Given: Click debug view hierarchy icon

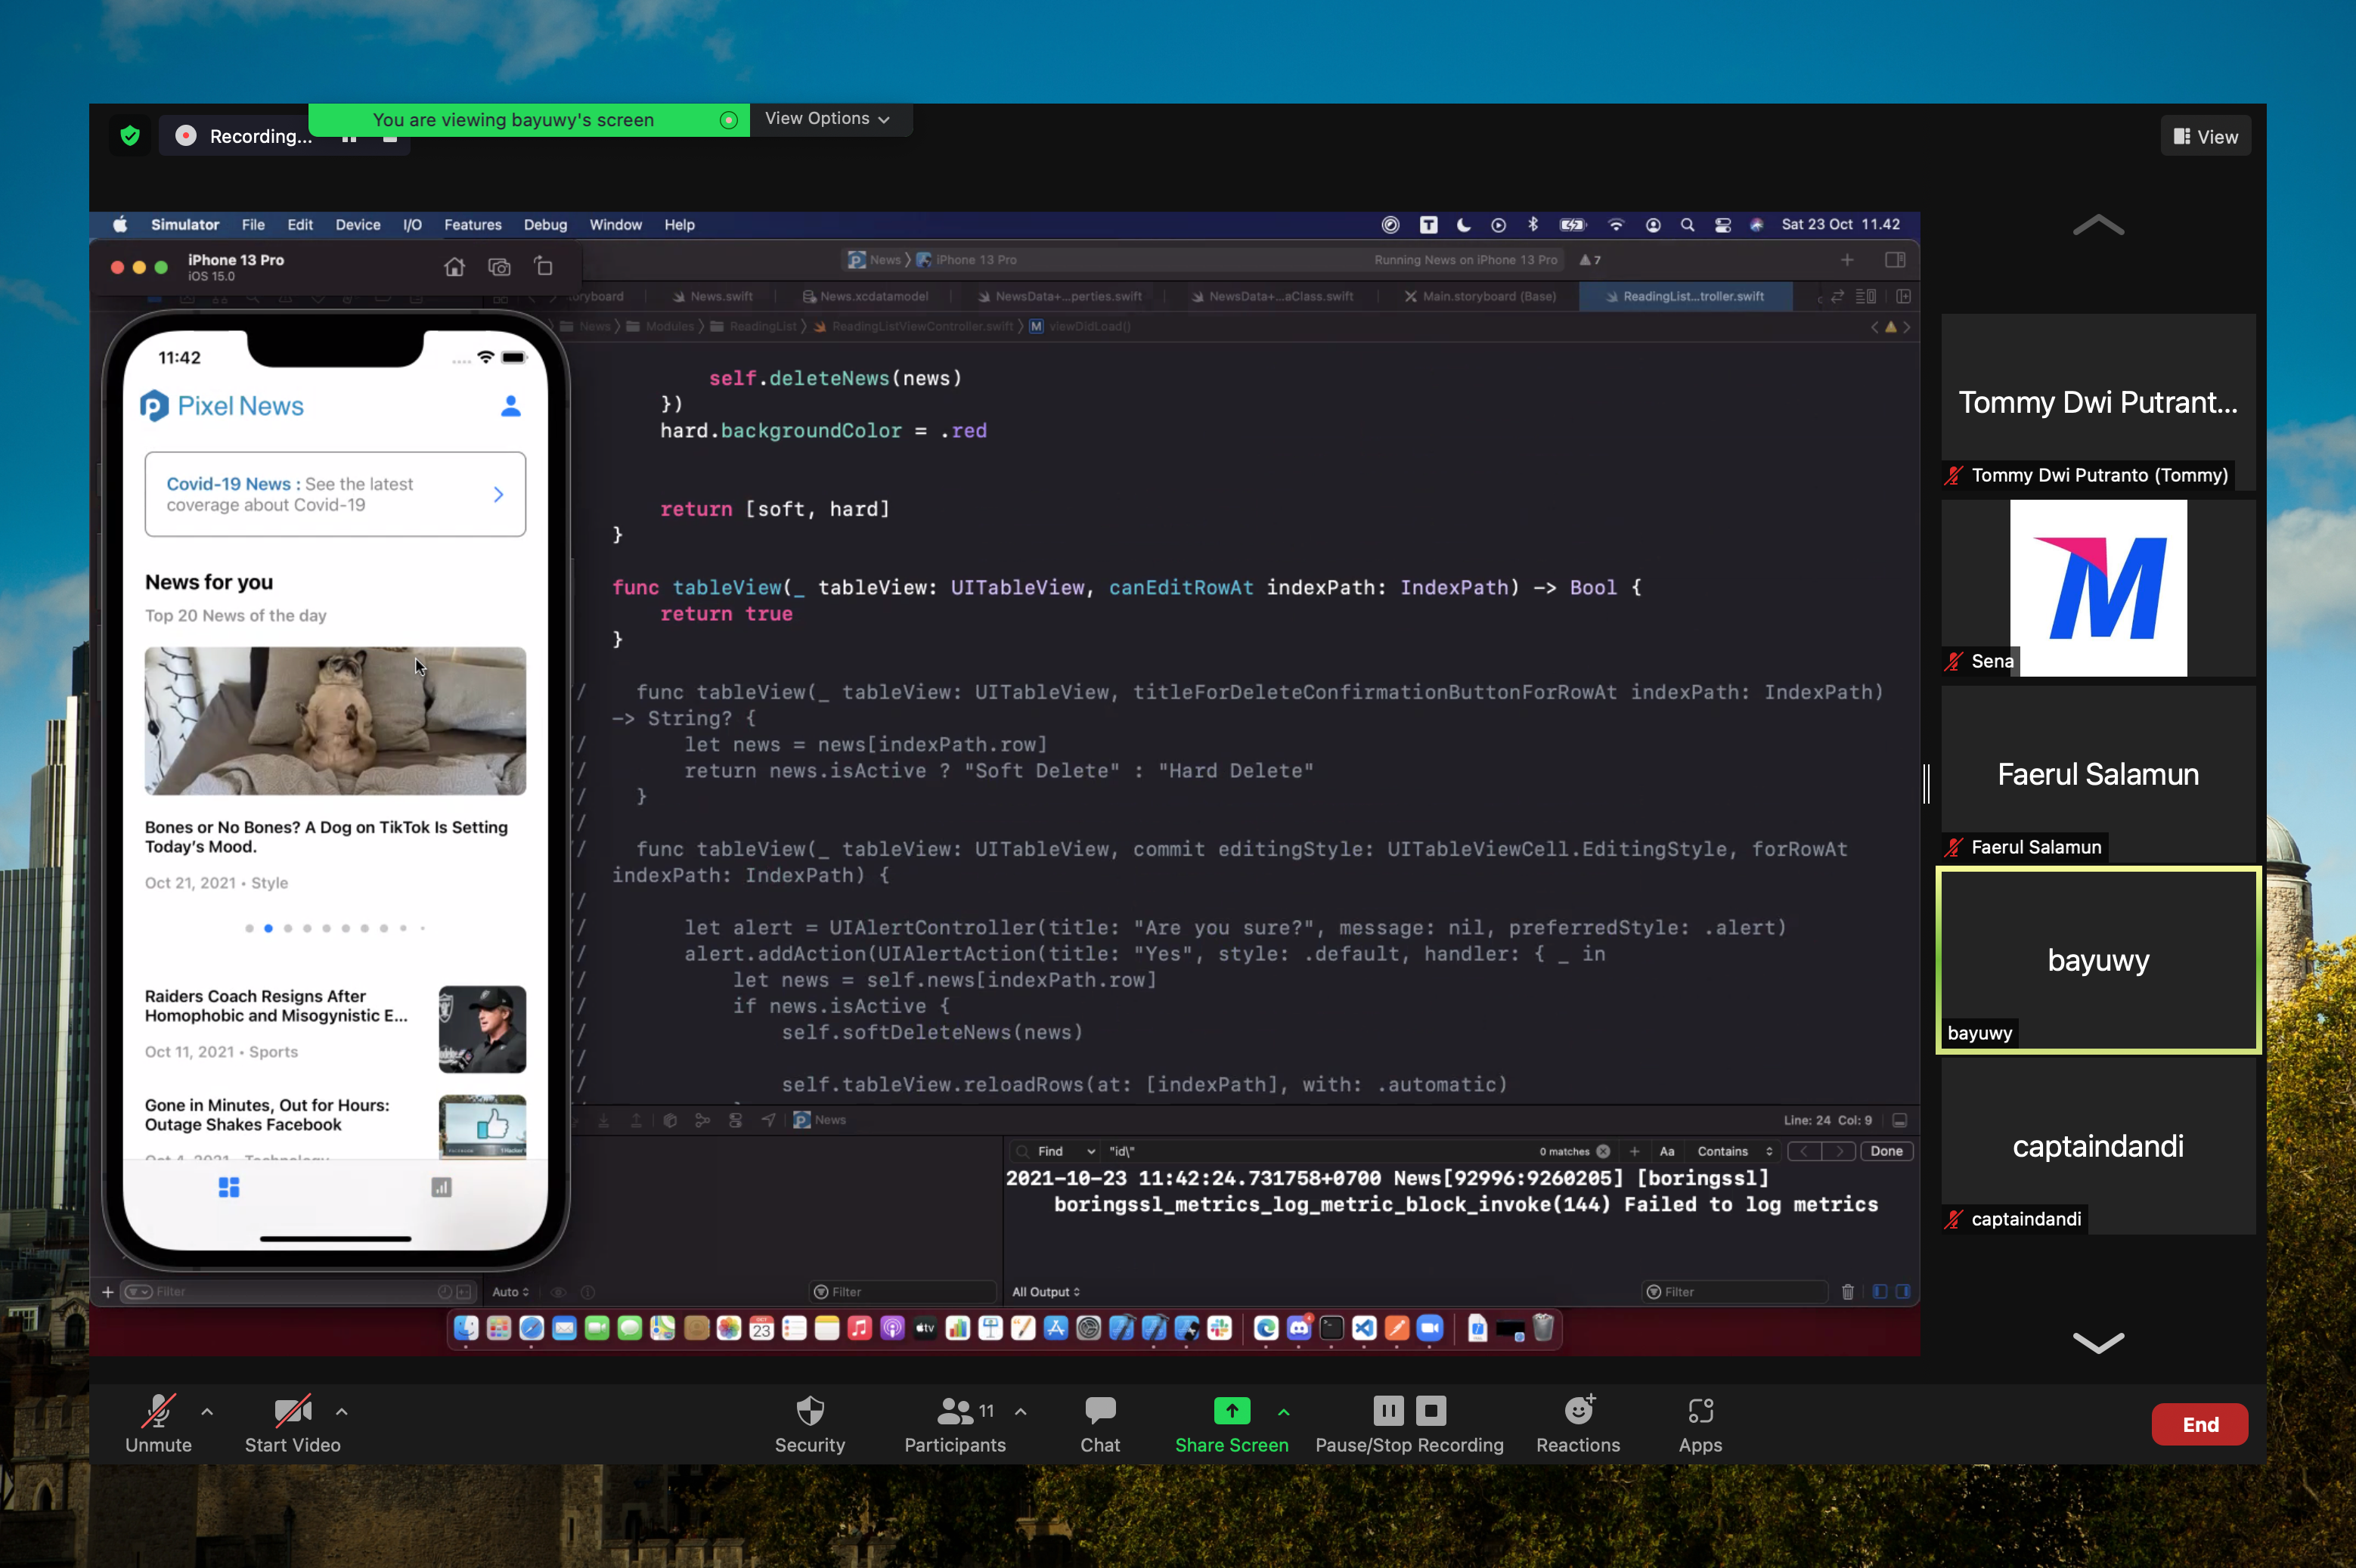Looking at the screenshot, I should (670, 1120).
